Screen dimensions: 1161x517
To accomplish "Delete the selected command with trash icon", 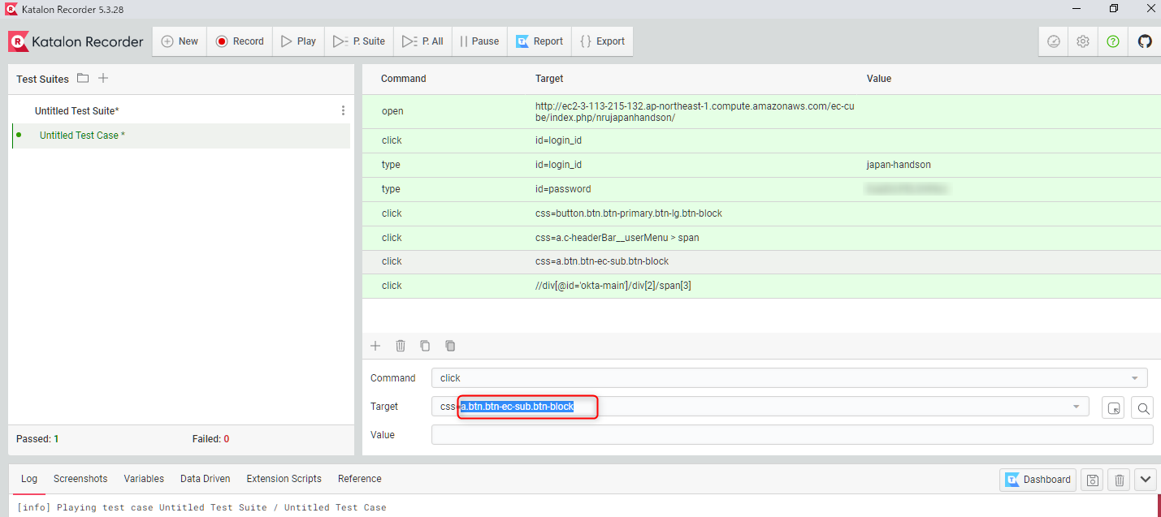I will pyautogui.click(x=401, y=346).
